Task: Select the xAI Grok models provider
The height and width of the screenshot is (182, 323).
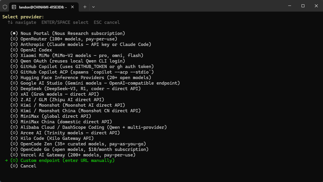Action: (x=14, y=94)
